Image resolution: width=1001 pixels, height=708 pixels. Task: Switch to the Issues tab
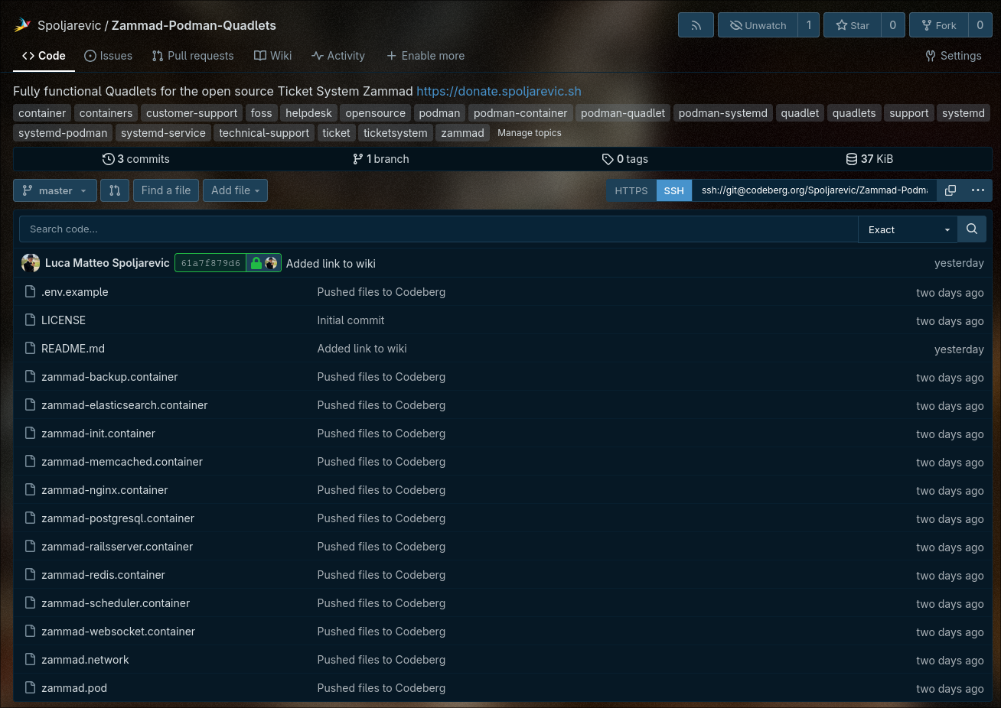click(108, 56)
